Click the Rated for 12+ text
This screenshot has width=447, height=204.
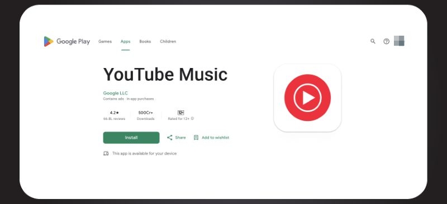click(179, 119)
